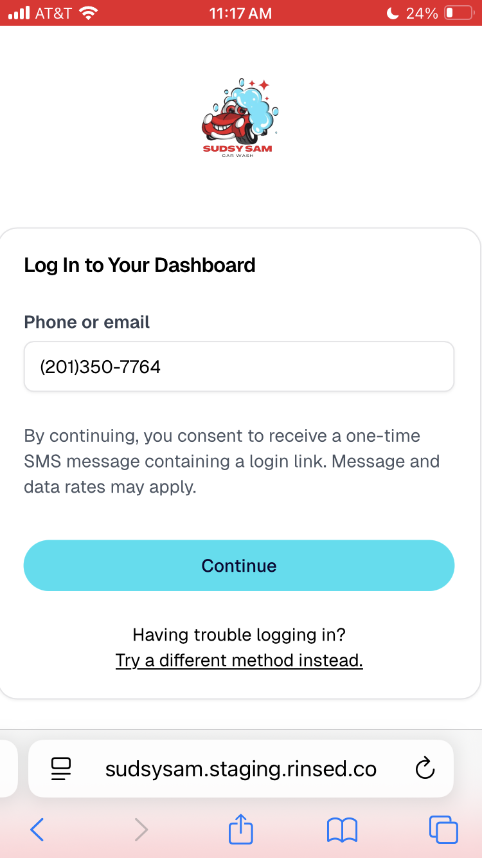Viewport: 482px width, 858px height.
Task: Click the Continue button
Action: (x=239, y=565)
